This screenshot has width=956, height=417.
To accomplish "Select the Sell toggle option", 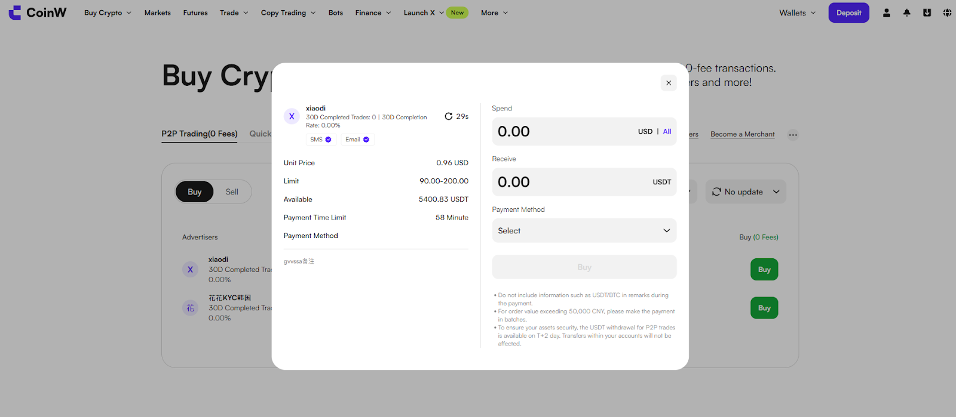I will [x=232, y=191].
